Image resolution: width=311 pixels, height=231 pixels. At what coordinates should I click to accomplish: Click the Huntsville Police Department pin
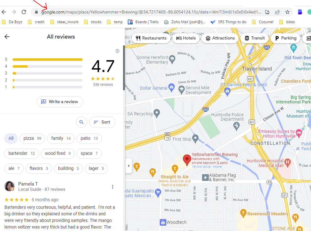pos(236,126)
